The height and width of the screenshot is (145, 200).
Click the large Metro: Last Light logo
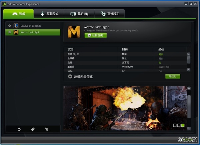click(74, 32)
